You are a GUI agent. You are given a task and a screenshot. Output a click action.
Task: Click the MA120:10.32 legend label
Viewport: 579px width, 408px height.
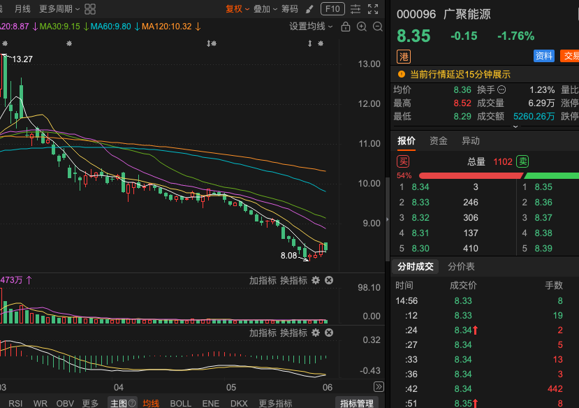click(x=166, y=27)
